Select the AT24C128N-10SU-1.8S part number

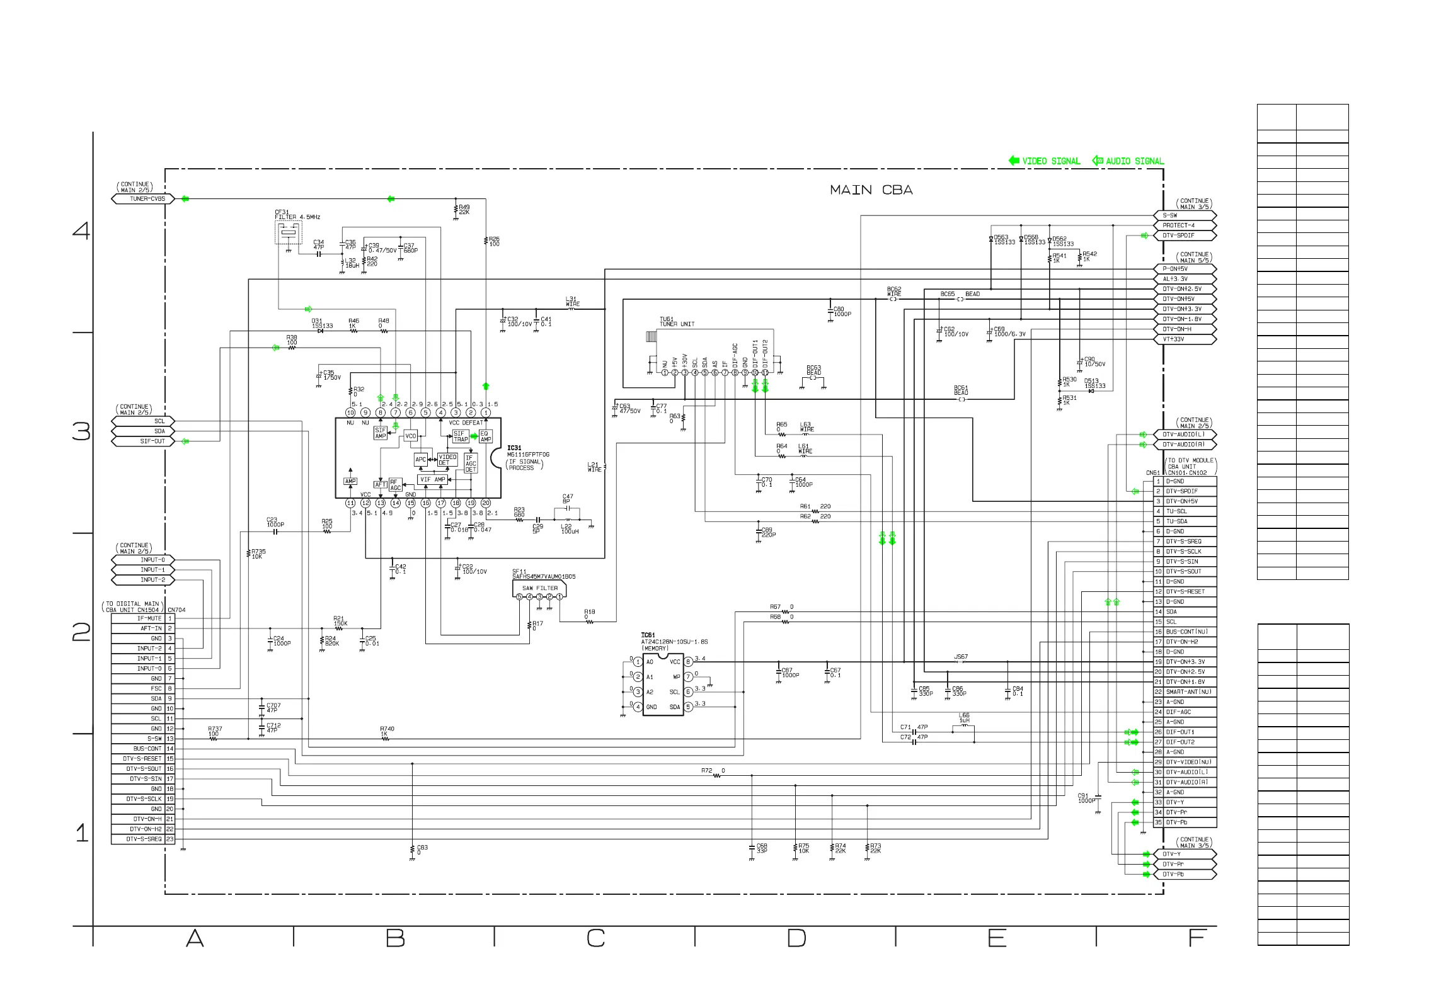(674, 642)
